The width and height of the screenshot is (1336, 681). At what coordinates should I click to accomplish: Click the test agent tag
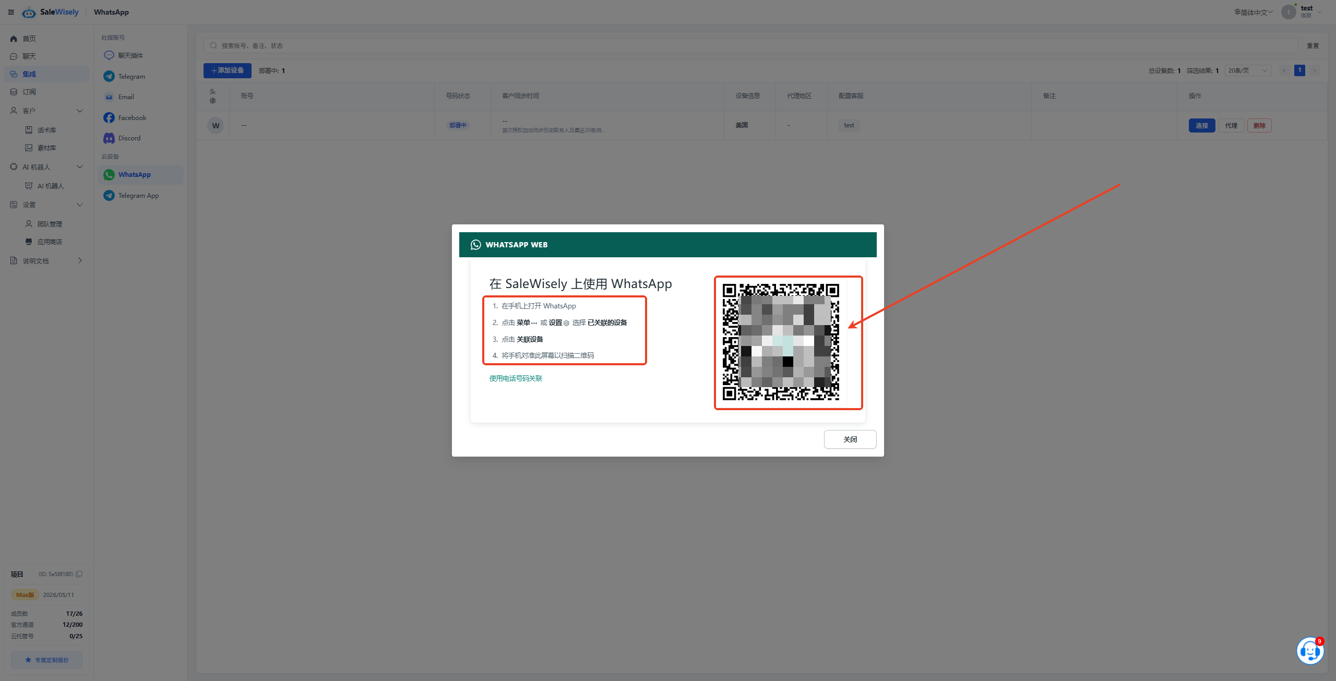(849, 125)
